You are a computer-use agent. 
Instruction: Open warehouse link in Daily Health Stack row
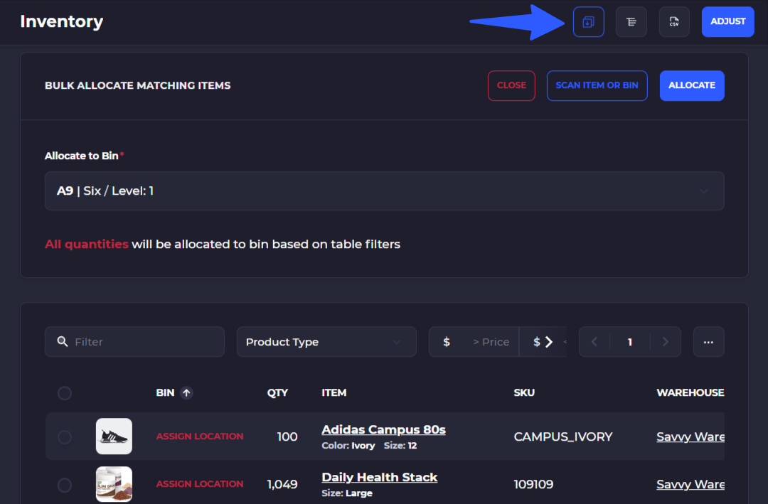click(690, 484)
